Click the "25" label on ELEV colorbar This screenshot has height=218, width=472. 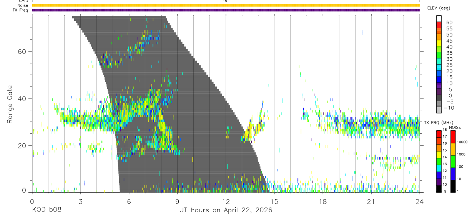[449, 65]
